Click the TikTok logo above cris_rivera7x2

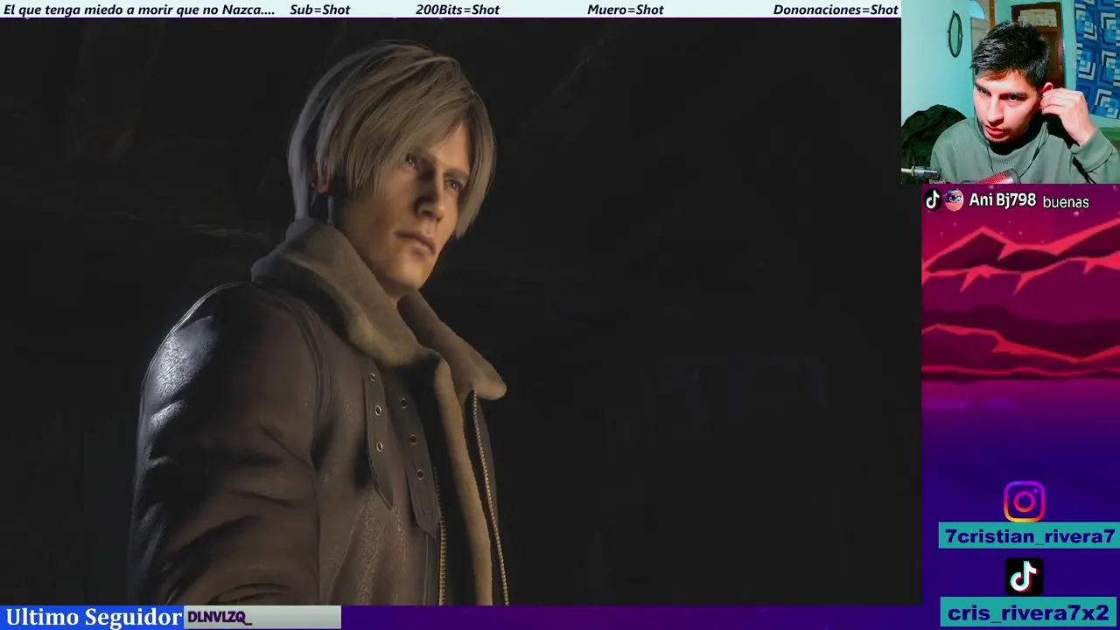point(1024,577)
